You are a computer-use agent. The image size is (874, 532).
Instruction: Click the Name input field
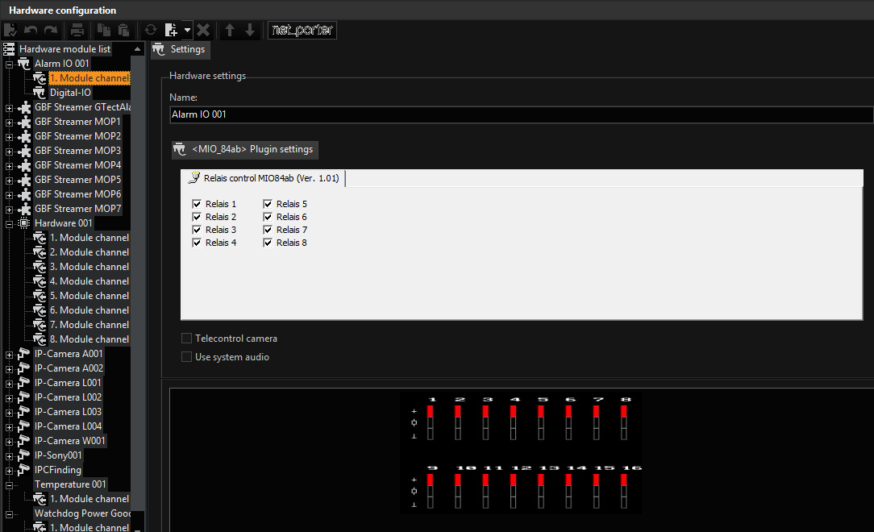coord(521,114)
